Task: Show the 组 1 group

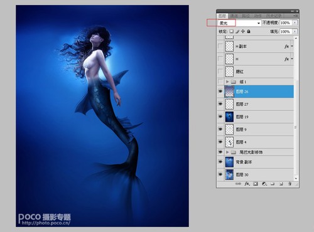Action: [220, 82]
